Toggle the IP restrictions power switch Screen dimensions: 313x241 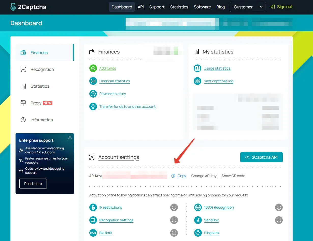[174, 207]
